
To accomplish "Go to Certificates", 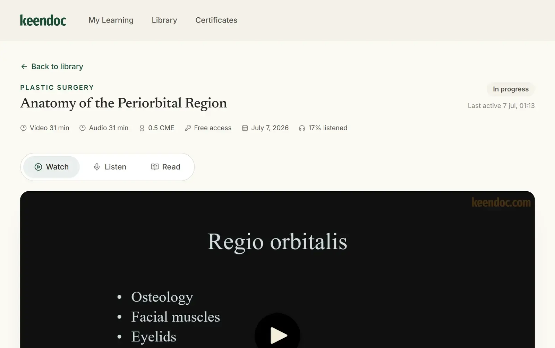I will point(216,20).
